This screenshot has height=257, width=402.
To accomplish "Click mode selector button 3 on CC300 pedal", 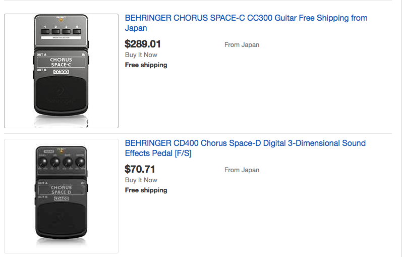I will click(x=66, y=31).
